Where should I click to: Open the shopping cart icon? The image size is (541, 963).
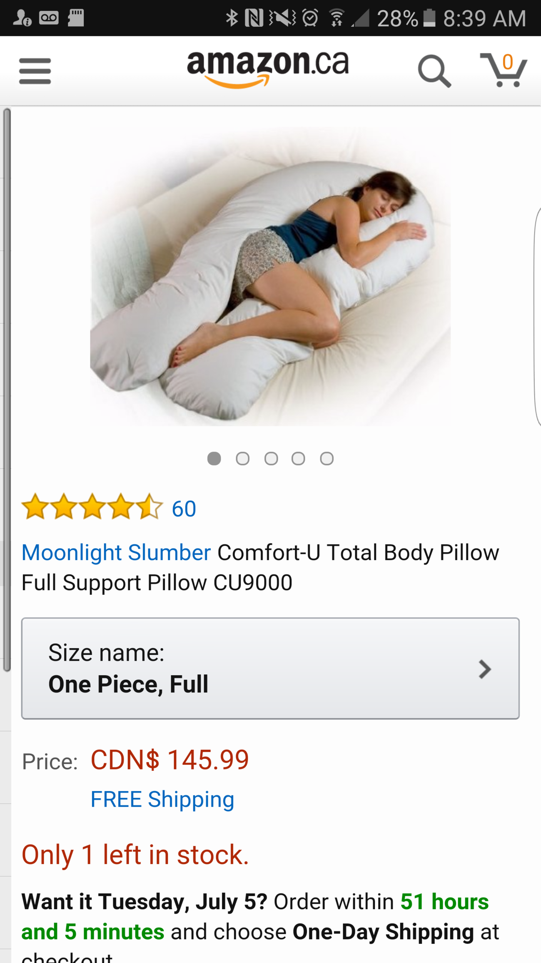[504, 70]
